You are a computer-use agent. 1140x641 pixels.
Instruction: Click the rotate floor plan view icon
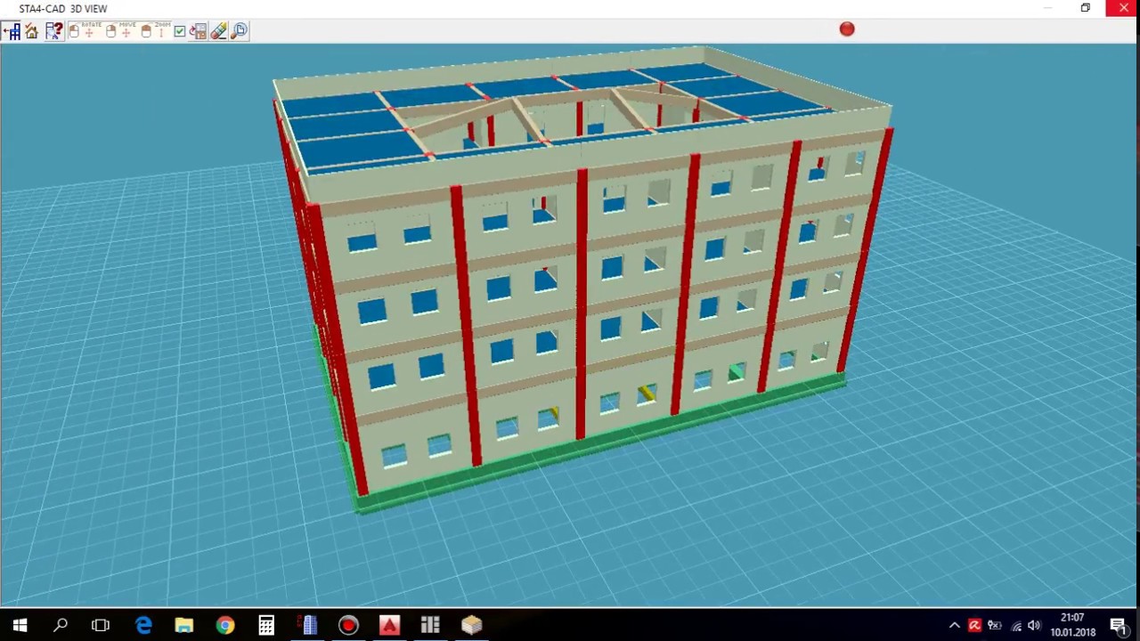198,31
